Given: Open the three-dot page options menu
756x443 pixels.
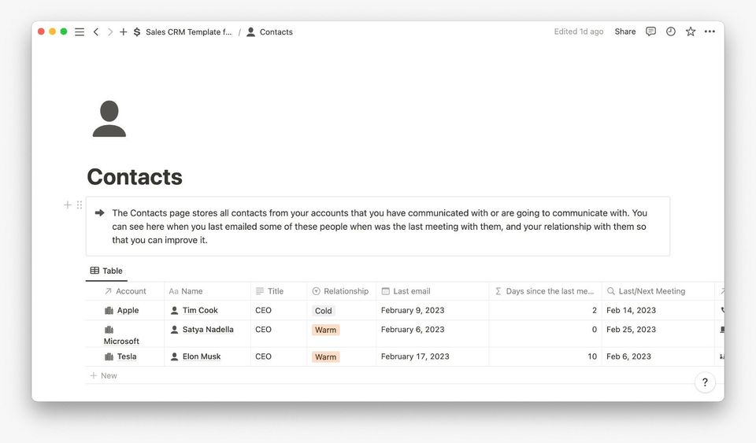Looking at the screenshot, I should click(710, 31).
